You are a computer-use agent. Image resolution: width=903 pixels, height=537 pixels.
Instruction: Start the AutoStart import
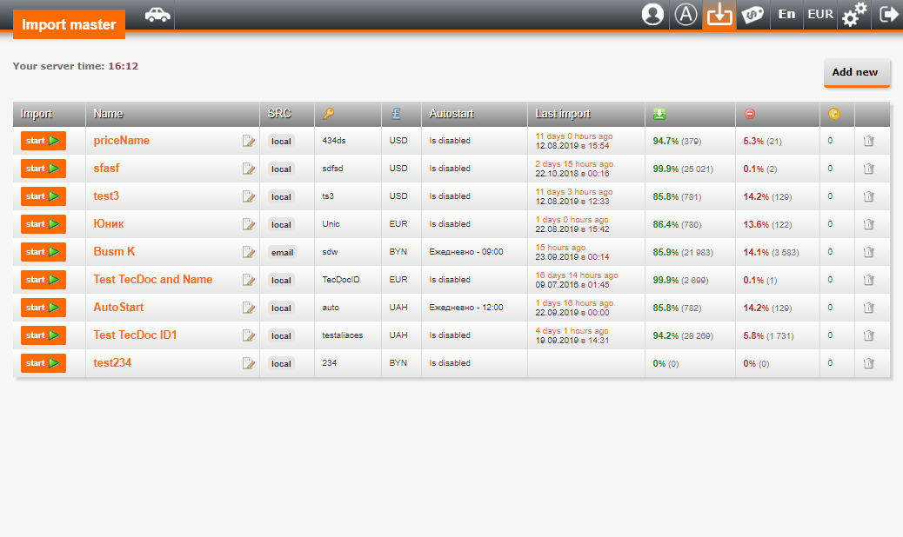[x=43, y=308]
